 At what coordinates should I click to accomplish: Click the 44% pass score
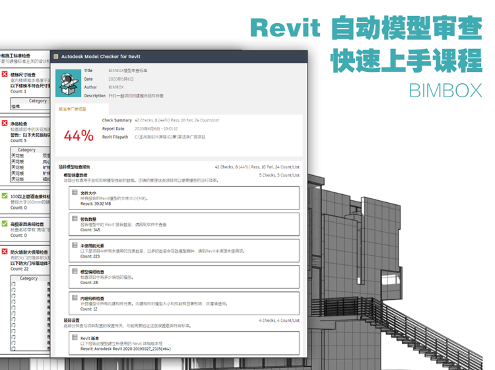tap(78, 135)
